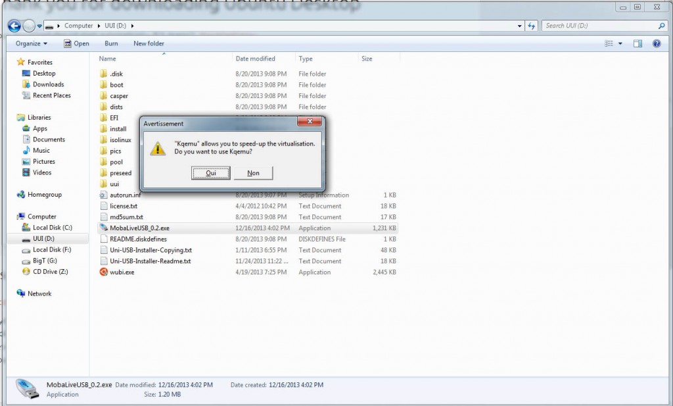Screen dimensions: 673x406
Task: Select the license.txt file icon
Action: [x=103, y=206]
